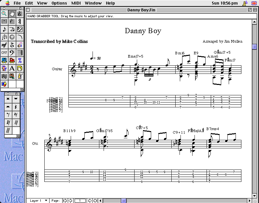Click the blue music cart tool icon
Screen dimensions: 259x203
pyautogui.click(x=4, y=61)
